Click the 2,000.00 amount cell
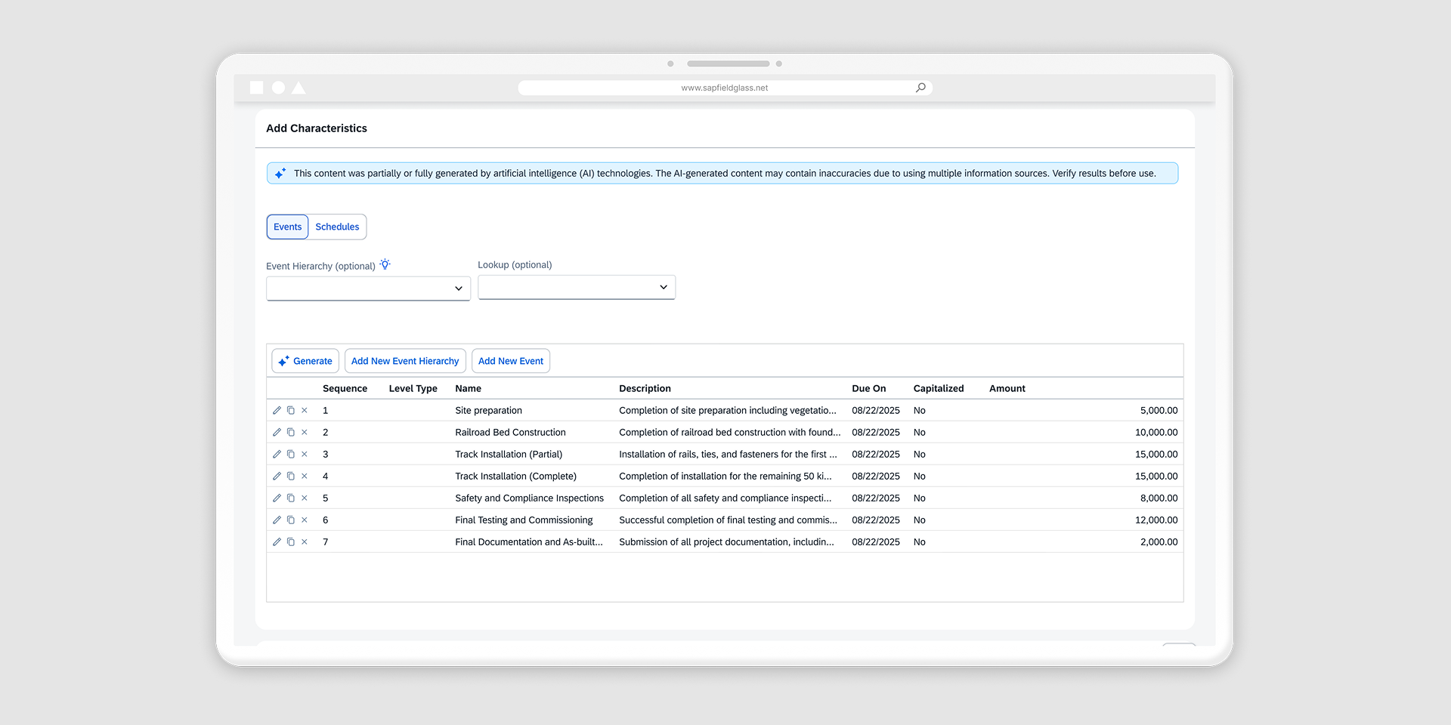This screenshot has height=725, width=1451. tap(1159, 542)
